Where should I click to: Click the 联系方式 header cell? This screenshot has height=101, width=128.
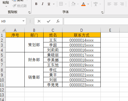pyautogui.click(x=82, y=35)
